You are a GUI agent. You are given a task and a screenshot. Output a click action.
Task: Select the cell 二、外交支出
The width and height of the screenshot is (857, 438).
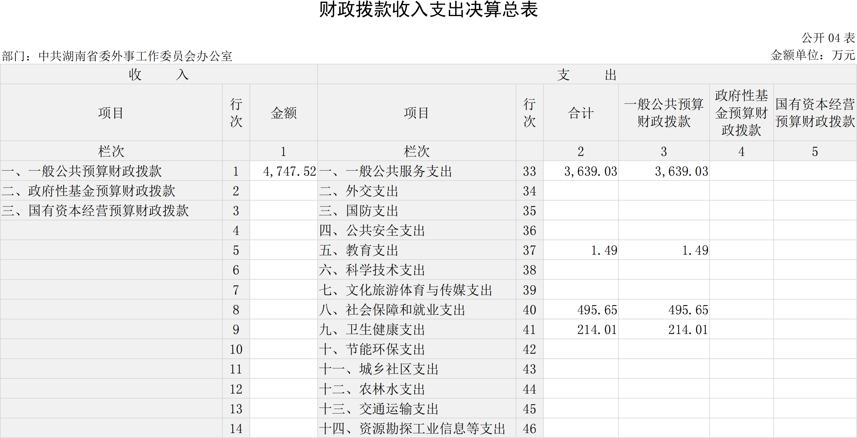417,190
